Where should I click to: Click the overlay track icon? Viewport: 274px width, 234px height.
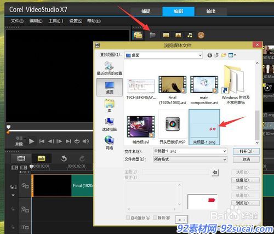[25, 209]
